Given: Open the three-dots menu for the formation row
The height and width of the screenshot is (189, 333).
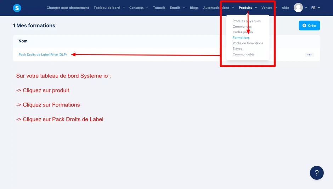Looking at the screenshot, I should pyautogui.click(x=309, y=55).
